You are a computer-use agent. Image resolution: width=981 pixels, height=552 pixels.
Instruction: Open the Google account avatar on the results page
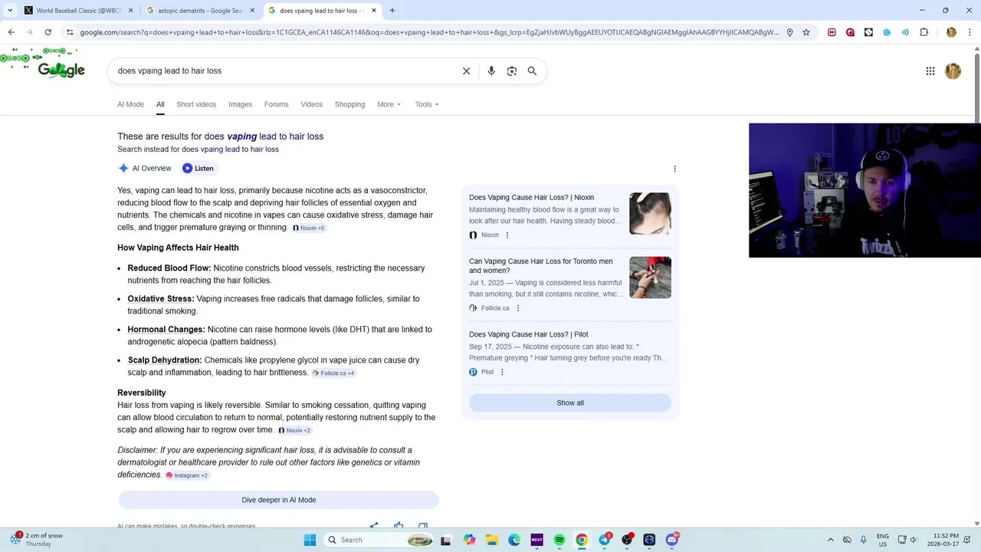[953, 71]
